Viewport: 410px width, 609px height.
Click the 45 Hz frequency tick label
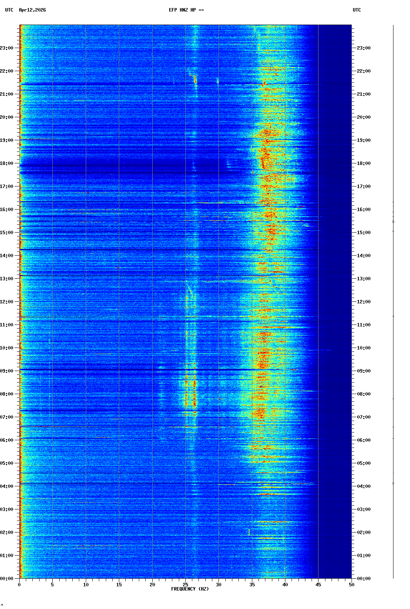[x=318, y=585]
